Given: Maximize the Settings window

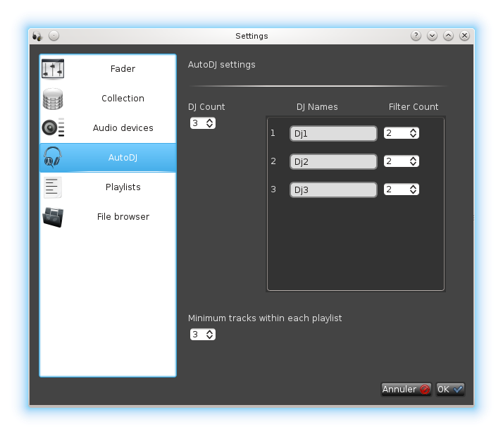Looking at the screenshot, I should coord(448,36).
